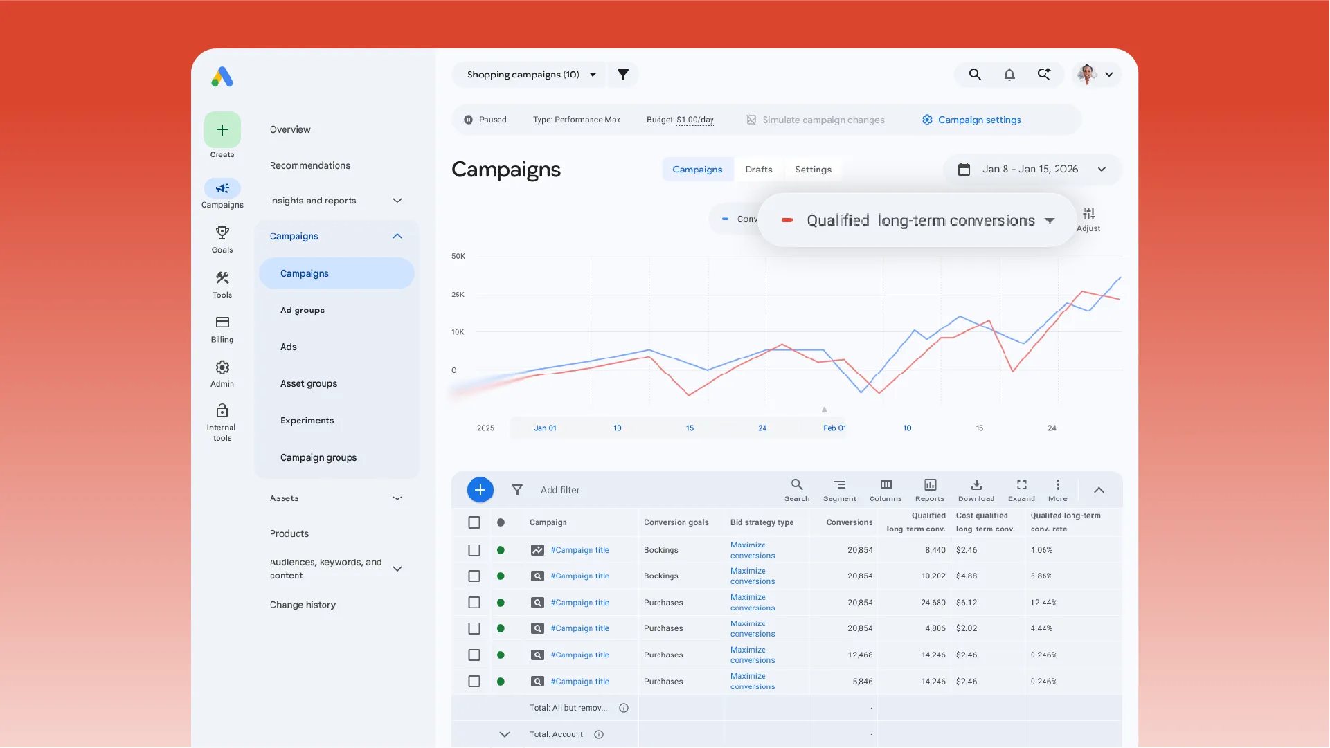Click the Download tool
This screenshot has height=748, width=1330.
pyautogui.click(x=976, y=490)
